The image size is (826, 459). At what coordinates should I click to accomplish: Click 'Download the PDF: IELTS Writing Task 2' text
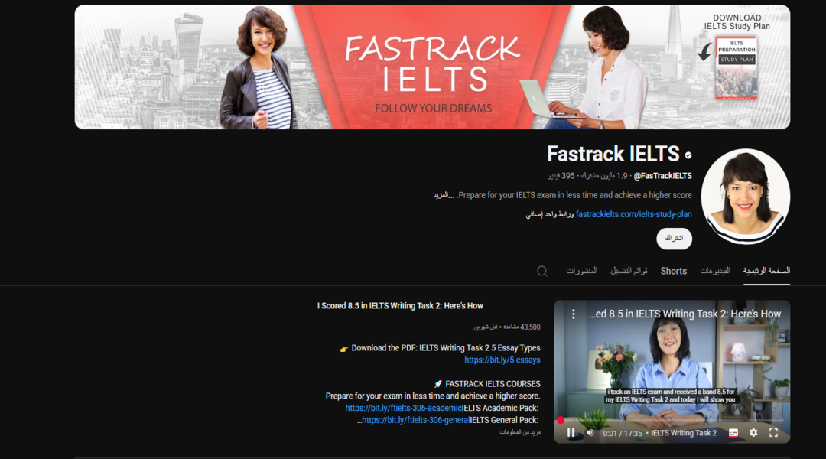coord(446,348)
